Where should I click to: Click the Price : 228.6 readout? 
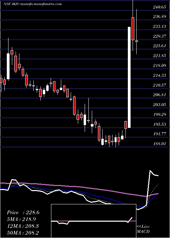(23, 213)
